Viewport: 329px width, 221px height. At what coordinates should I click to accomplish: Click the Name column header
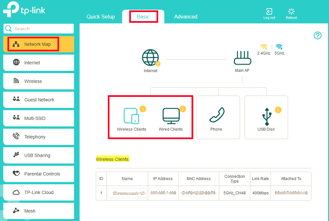(x=127, y=179)
